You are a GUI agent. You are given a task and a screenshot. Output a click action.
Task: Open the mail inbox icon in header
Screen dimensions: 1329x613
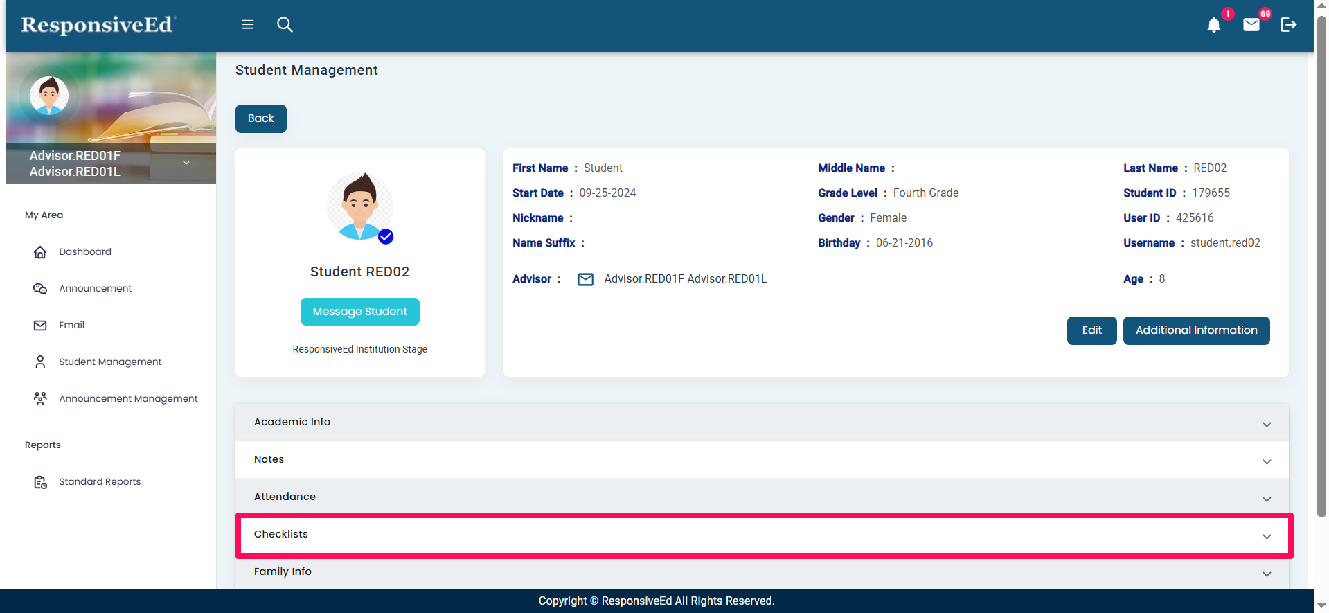[1251, 26]
